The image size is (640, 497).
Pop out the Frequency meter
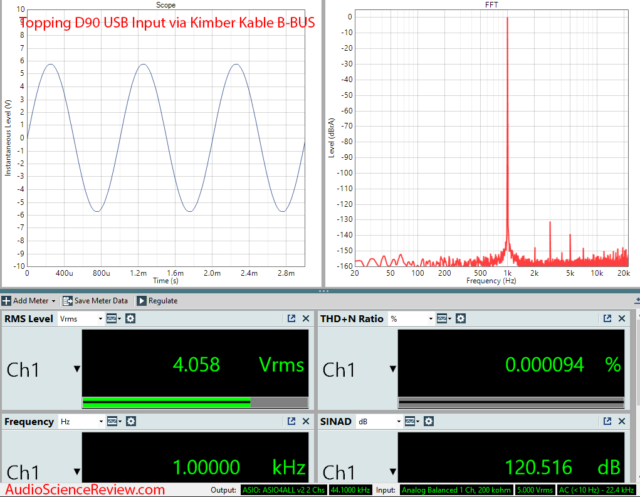click(x=291, y=421)
